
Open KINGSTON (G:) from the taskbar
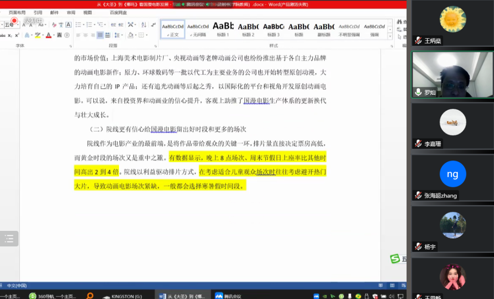click(123, 296)
